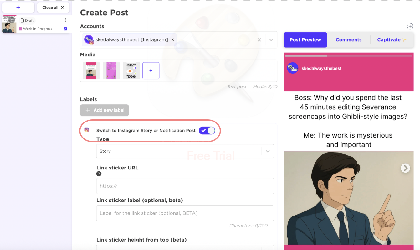
Task: Expand the Accounts dropdown arrow
Action: tap(271, 40)
